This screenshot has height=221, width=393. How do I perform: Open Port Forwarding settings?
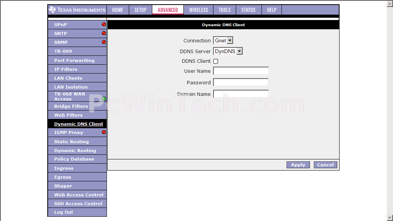click(x=77, y=60)
